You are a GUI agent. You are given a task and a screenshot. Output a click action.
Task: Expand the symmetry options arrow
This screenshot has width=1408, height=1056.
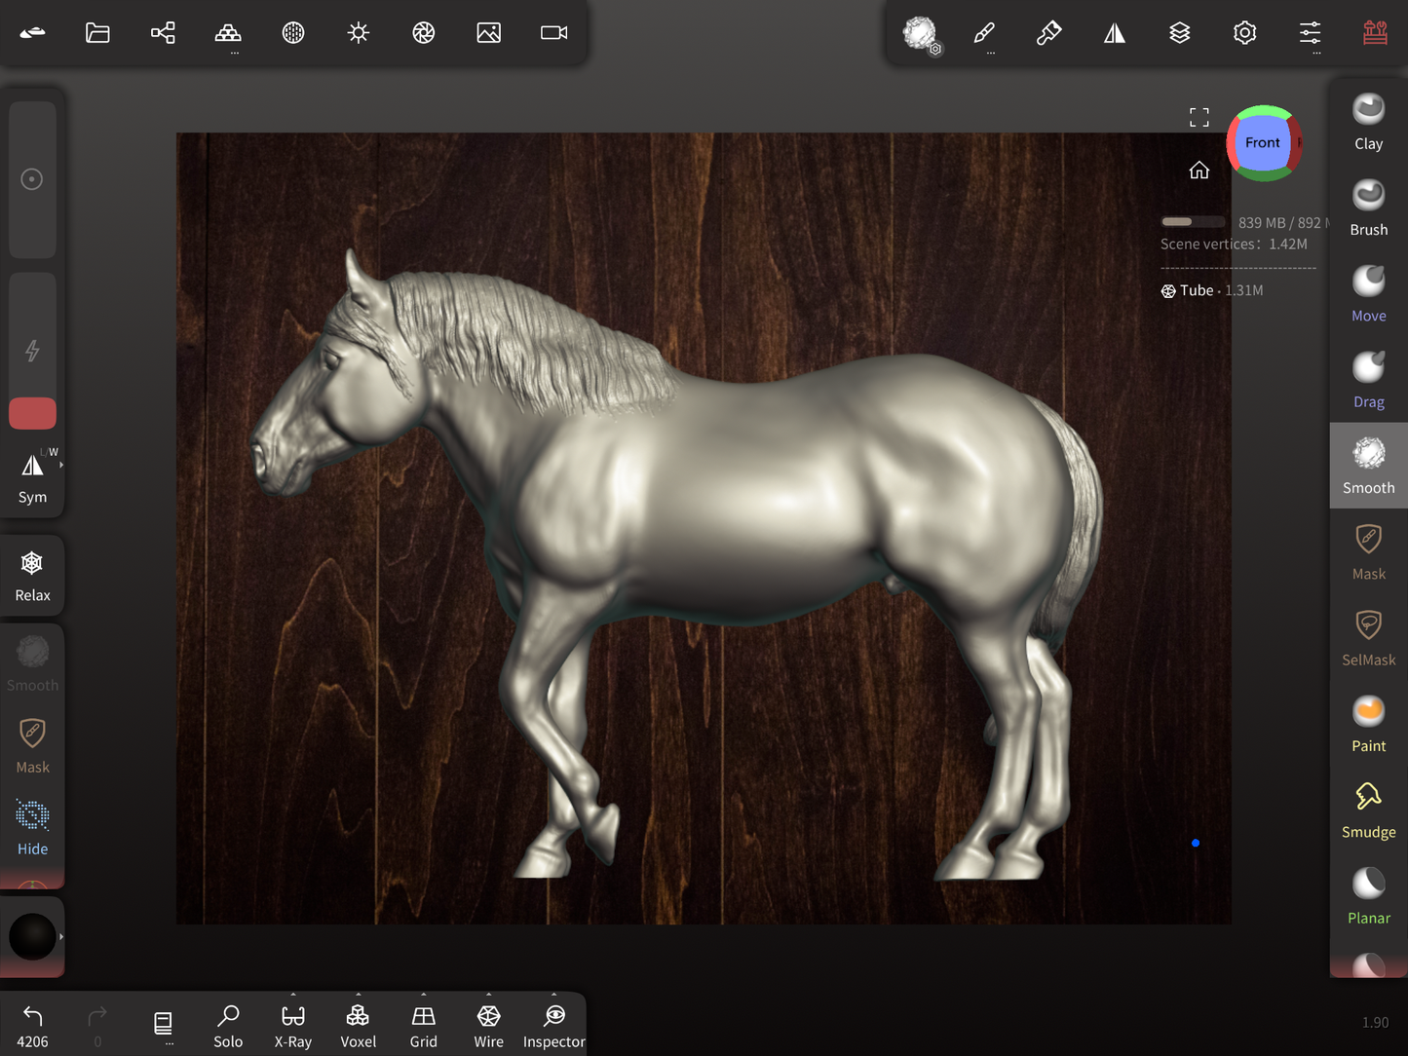coord(61,466)
